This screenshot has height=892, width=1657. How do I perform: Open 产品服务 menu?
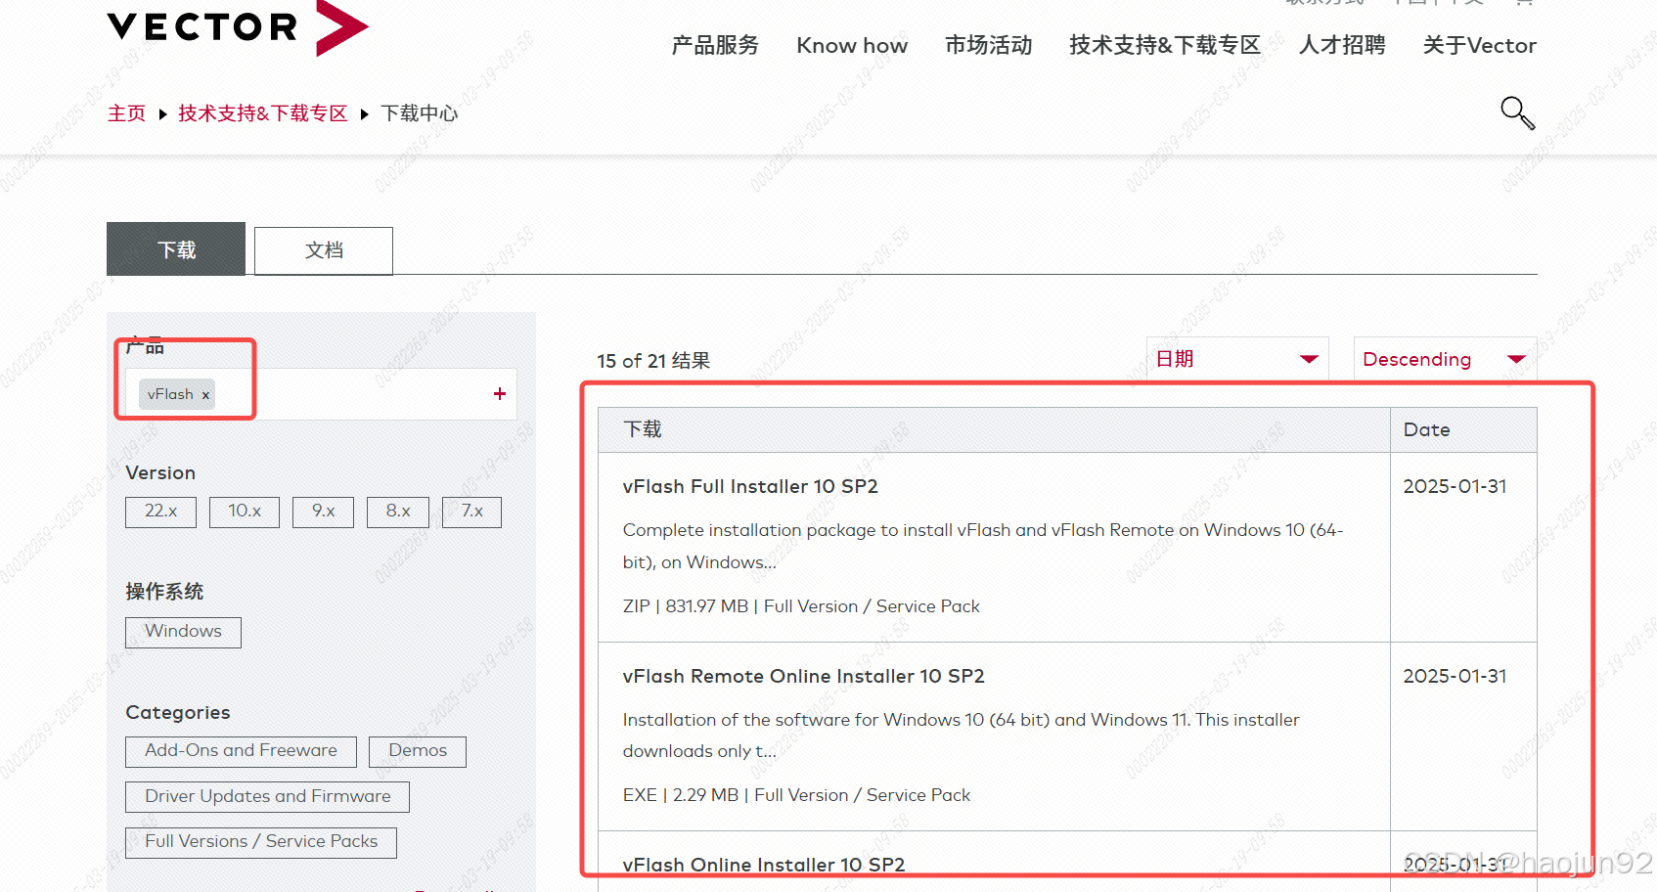715,45
